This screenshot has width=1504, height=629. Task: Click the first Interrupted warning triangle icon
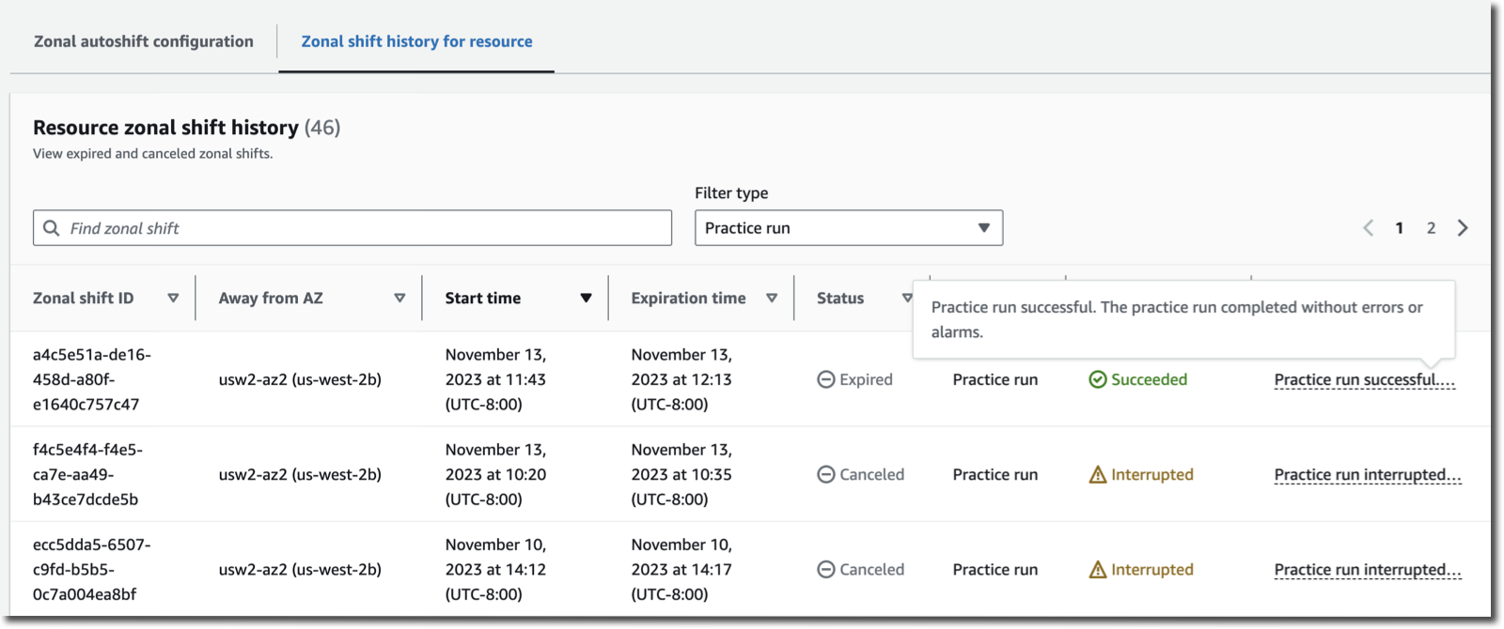pyautogui.click(x=1097, y=475)
